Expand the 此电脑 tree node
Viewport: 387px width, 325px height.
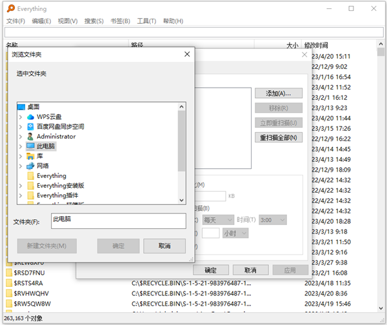pyautogui.click(x=21, y=146)
